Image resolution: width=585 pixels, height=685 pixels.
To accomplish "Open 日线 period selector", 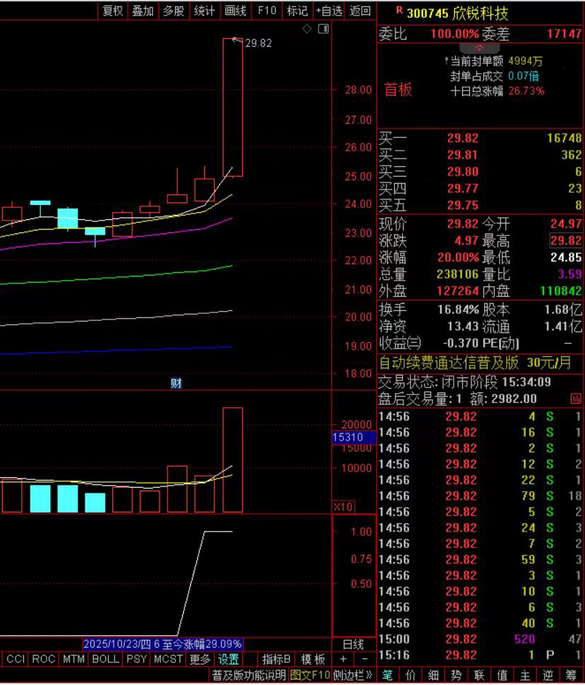I will 353,645.
